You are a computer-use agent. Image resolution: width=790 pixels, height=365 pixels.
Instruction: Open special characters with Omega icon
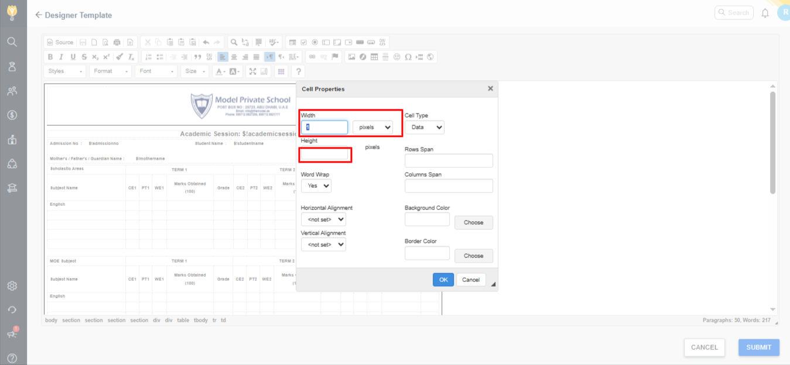[x=408, y=57]
